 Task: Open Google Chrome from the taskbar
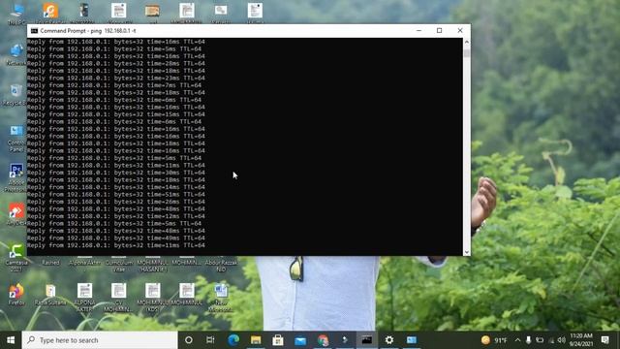[323, 340]
